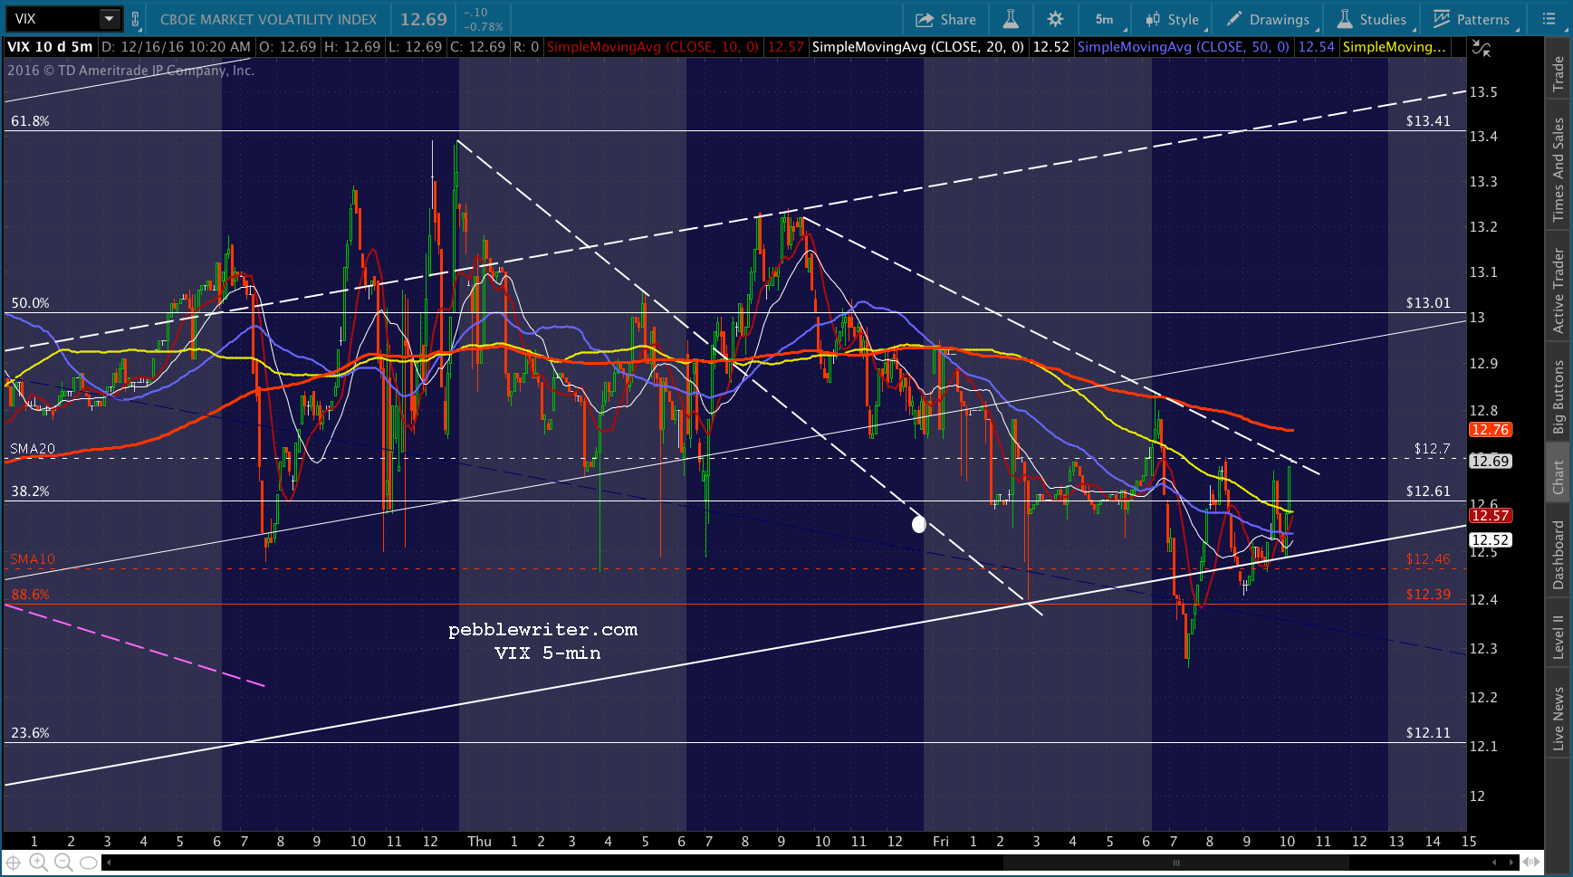
Task: Click the SimpleMovingAvg (CLOSE, 50, 0) label
Action: click(1184, 47)
